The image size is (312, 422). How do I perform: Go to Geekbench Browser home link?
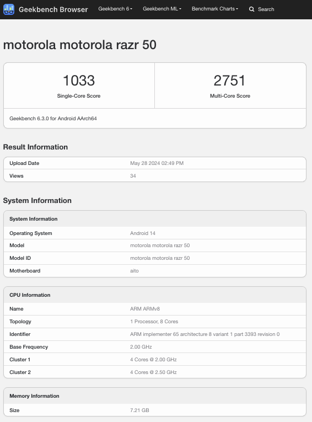pos(53,9)
